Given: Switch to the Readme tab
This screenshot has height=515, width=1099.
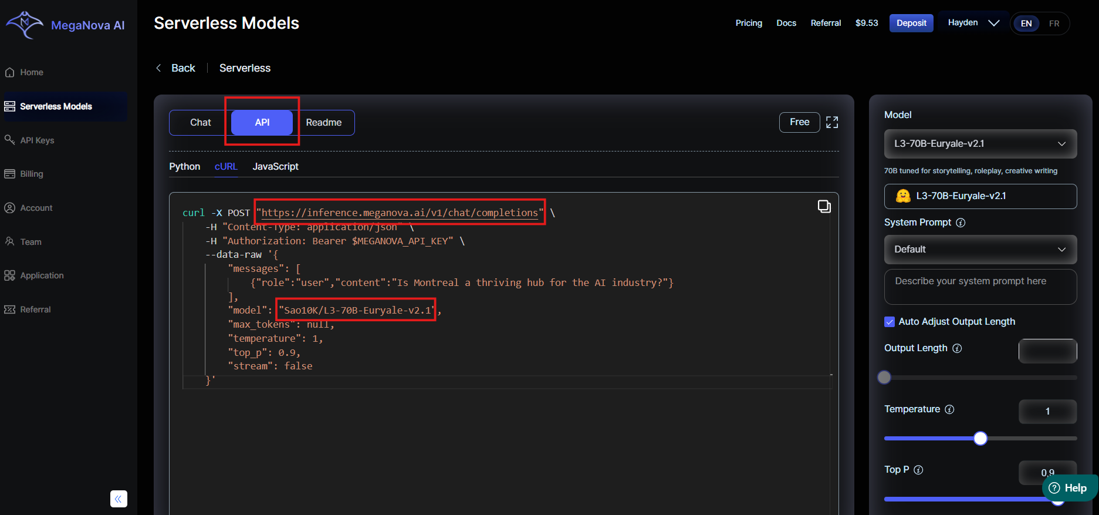Looking at the screenshot, I should pyautogui.click(x=323, y=122).
